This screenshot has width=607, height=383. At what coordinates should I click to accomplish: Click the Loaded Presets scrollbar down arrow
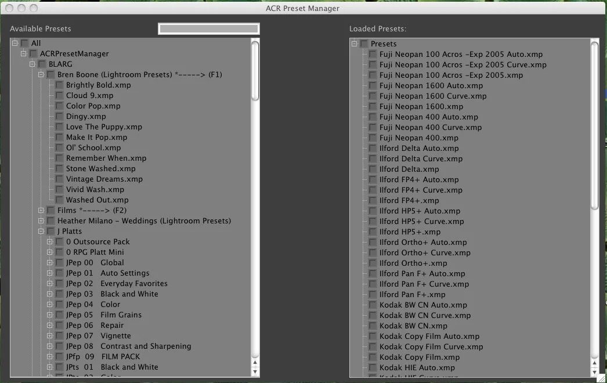[595, 372]
